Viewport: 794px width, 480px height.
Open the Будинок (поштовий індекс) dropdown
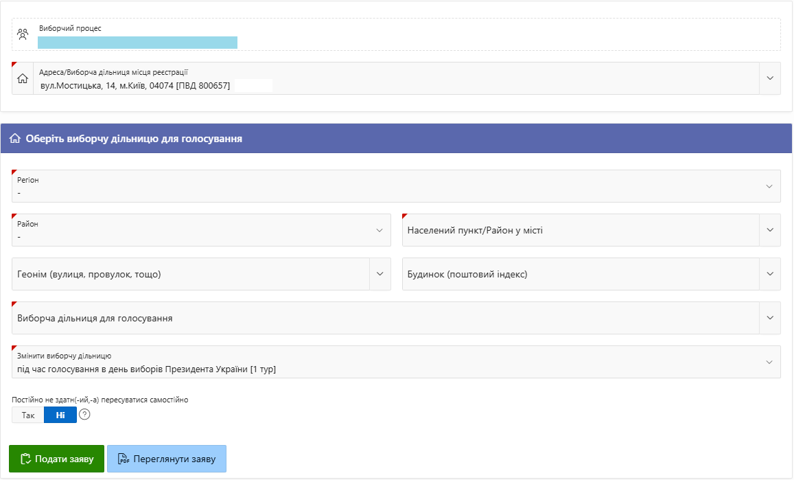(769, 274)
